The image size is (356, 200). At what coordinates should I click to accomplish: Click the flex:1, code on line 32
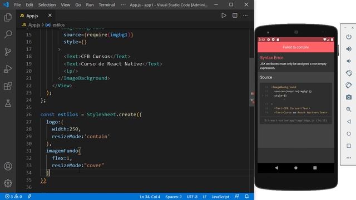(62, 158)
